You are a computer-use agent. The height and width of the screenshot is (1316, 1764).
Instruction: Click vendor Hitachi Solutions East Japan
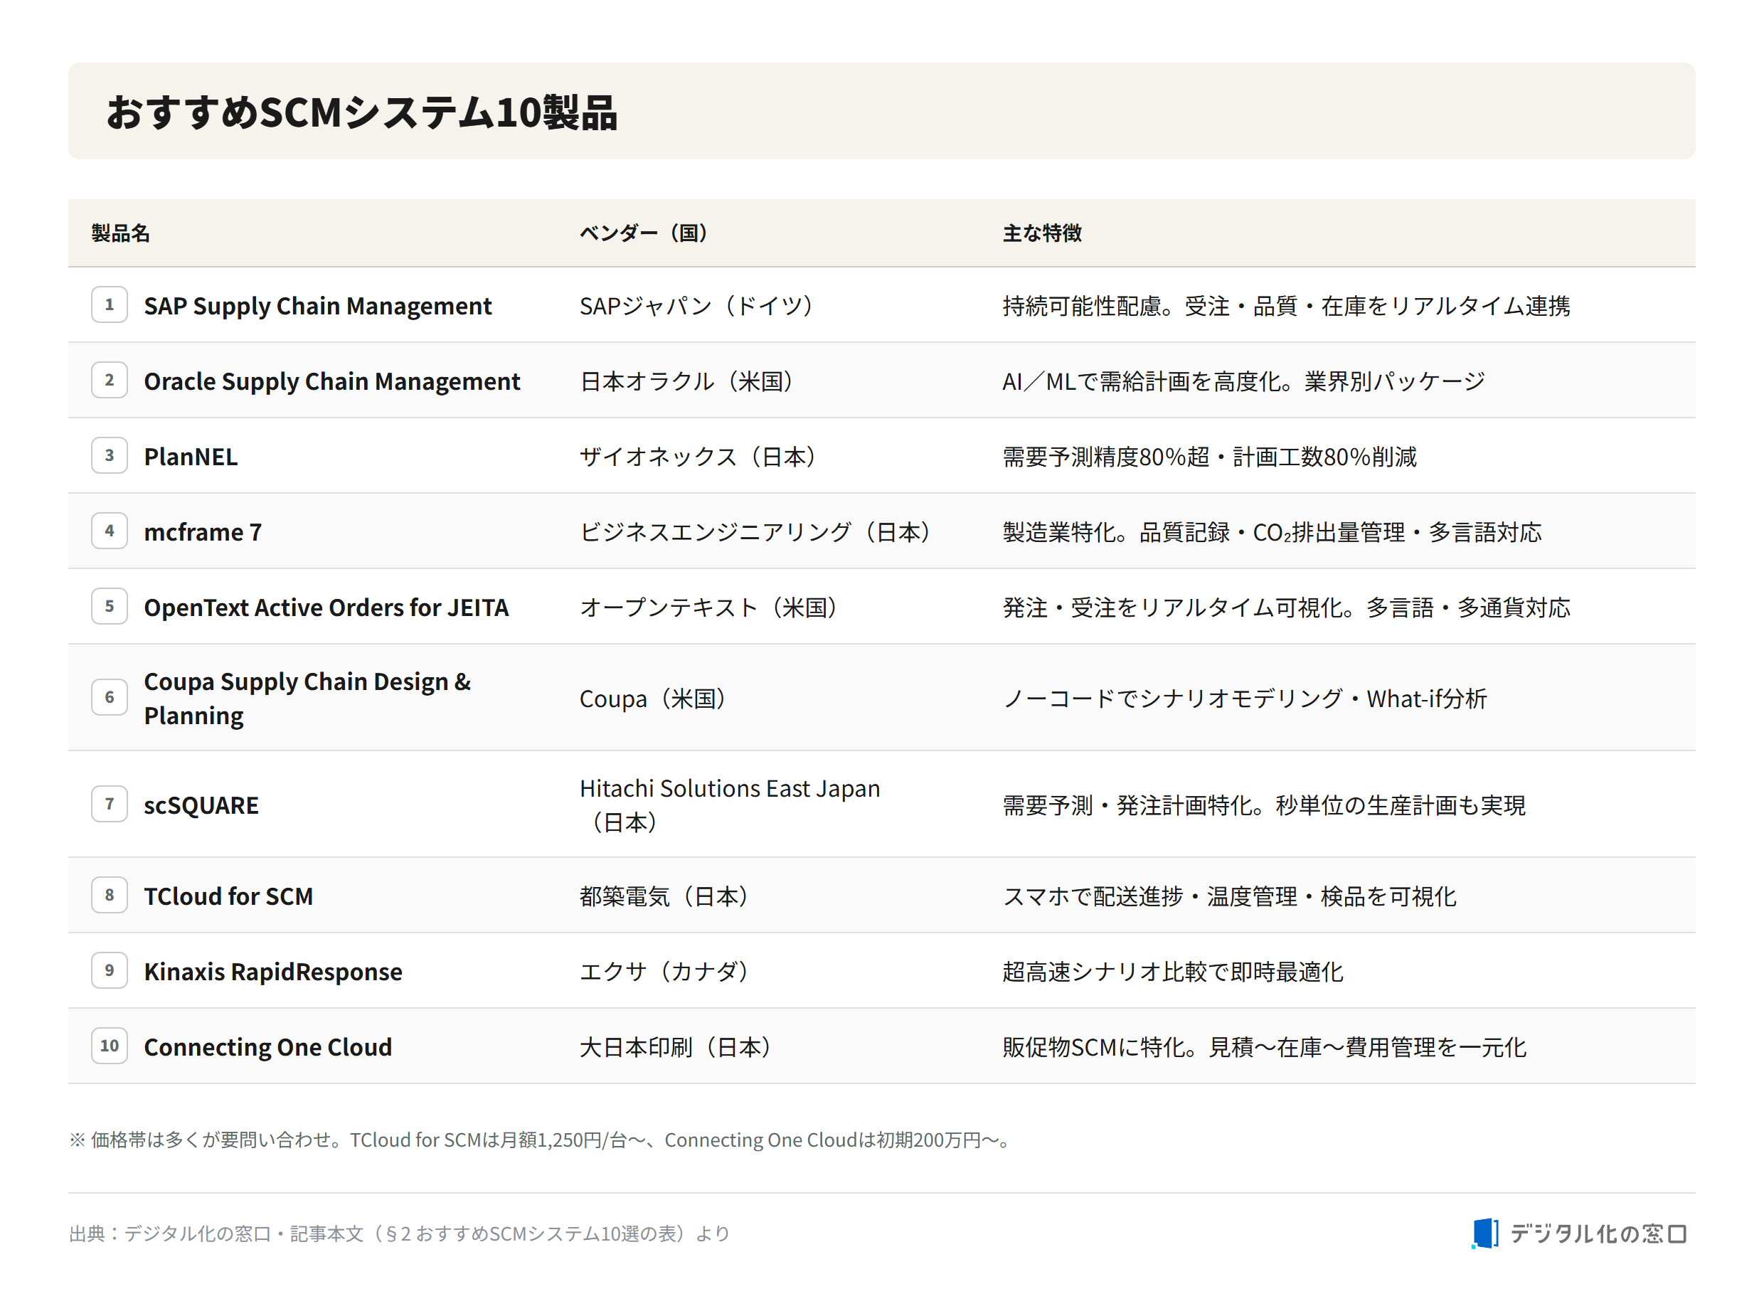tap(730, 789)
